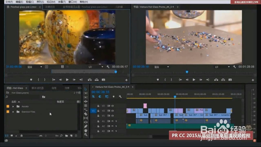Viewport: 261px width, 147px height.
Task: Open timeline display settings wrench
Action: 120,97
